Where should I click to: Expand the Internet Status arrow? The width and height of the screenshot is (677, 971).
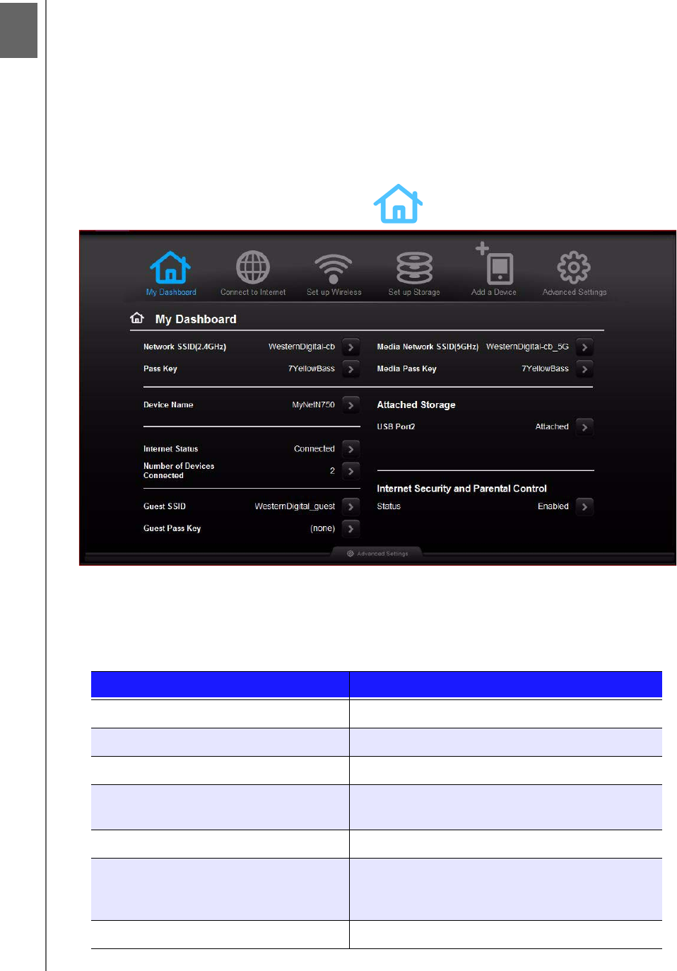click(x=351, y=449)
